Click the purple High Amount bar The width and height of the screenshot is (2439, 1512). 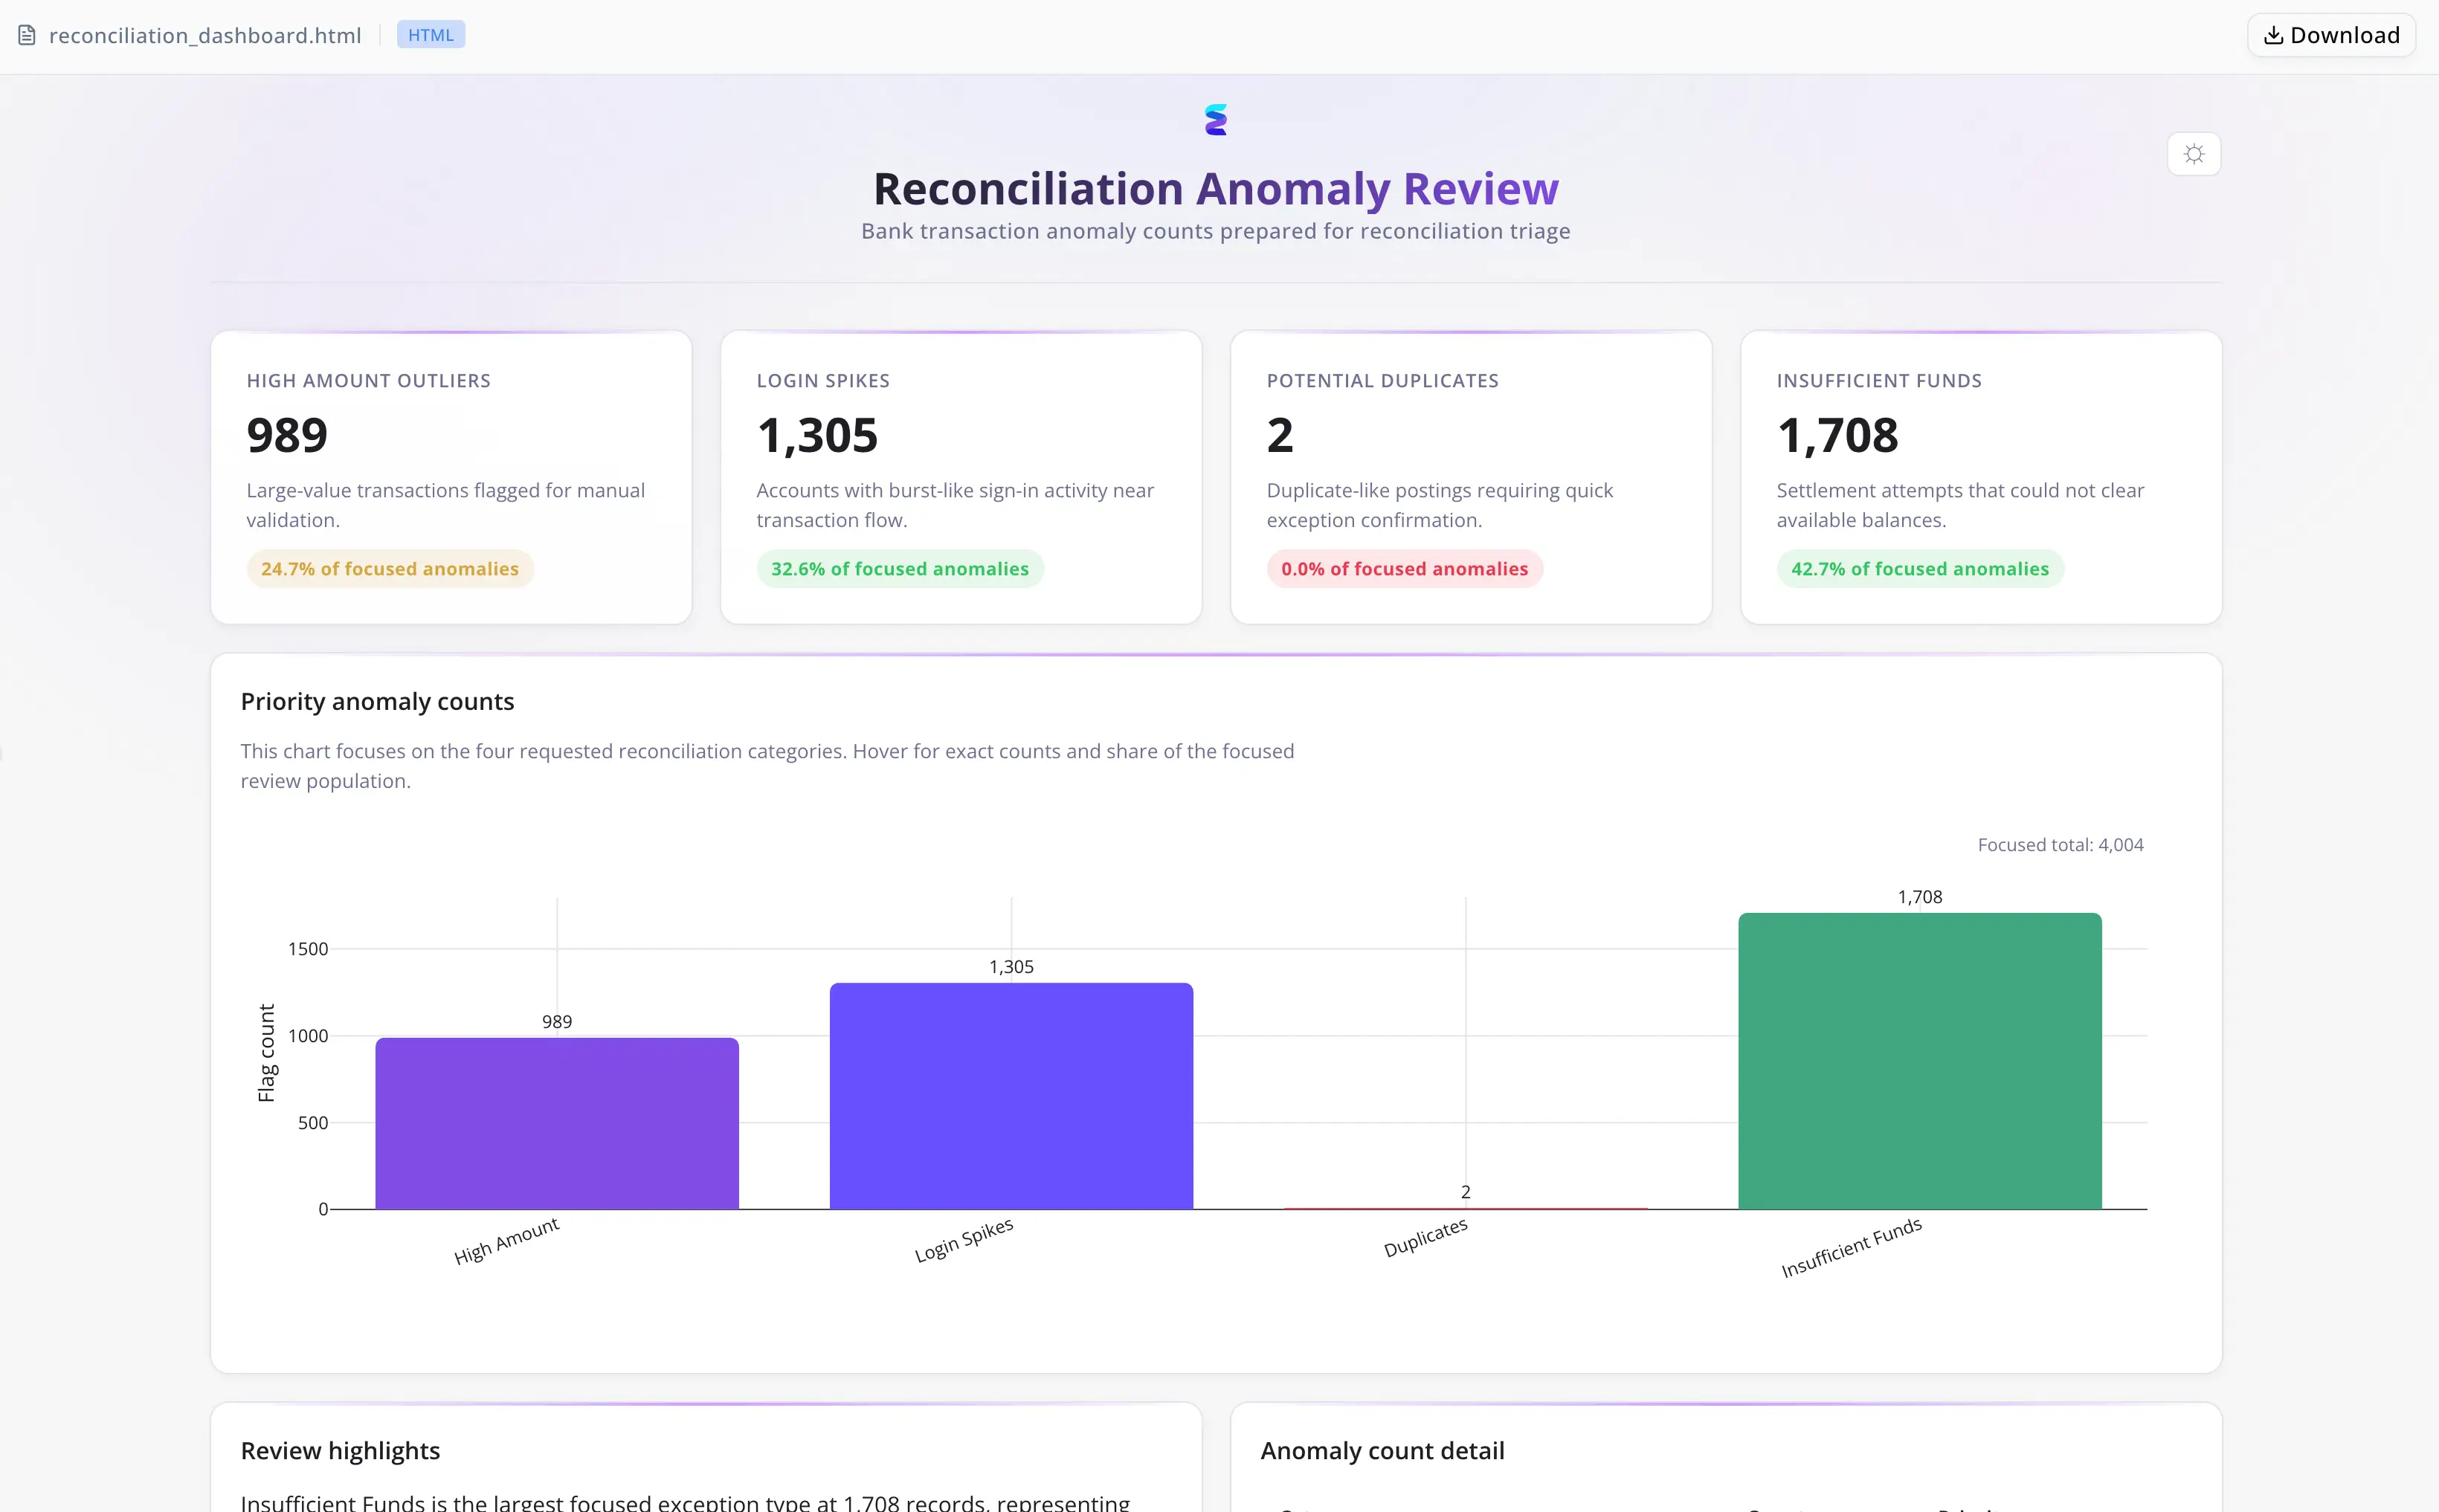[557, 1124]
